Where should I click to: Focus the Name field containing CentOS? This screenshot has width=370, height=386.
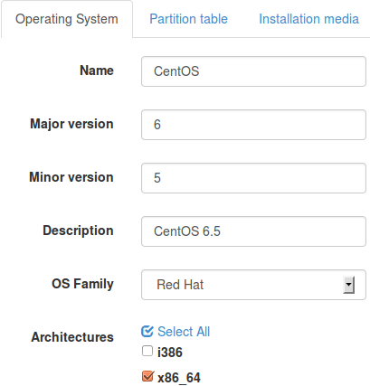coord(253,71)
